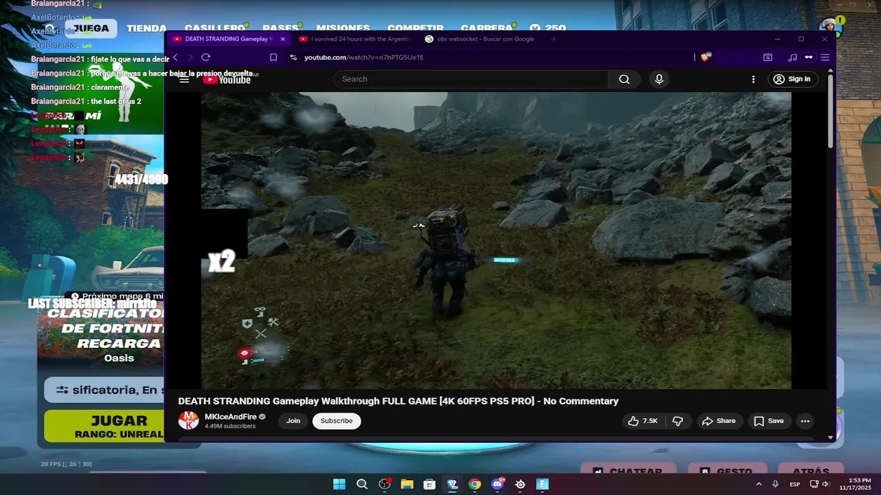
Task: Go to the YouTube home logo
Action: coord(226,80)
